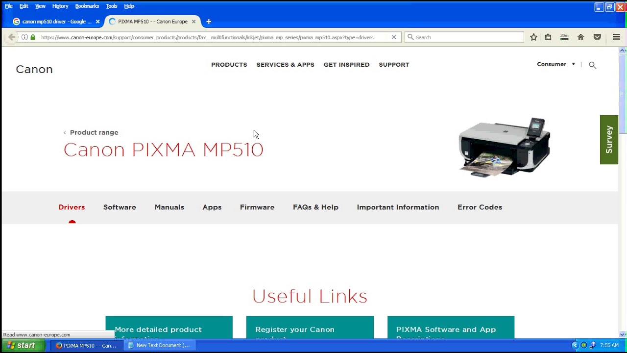Open the green Survey side button
Screen dimensions: 627x353
click(x=609, y=140)
